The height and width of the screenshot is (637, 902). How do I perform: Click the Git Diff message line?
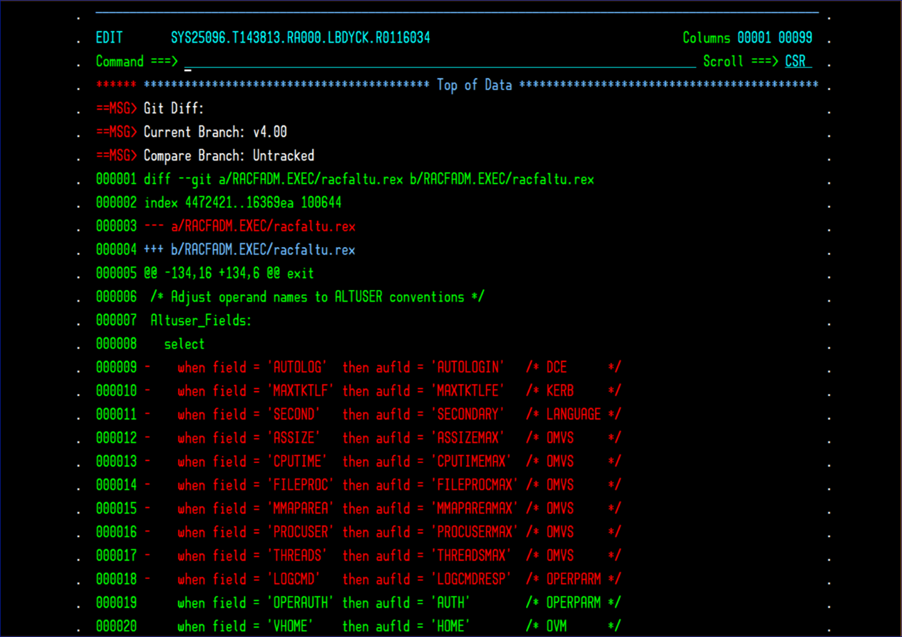click(x=173, y=108)
